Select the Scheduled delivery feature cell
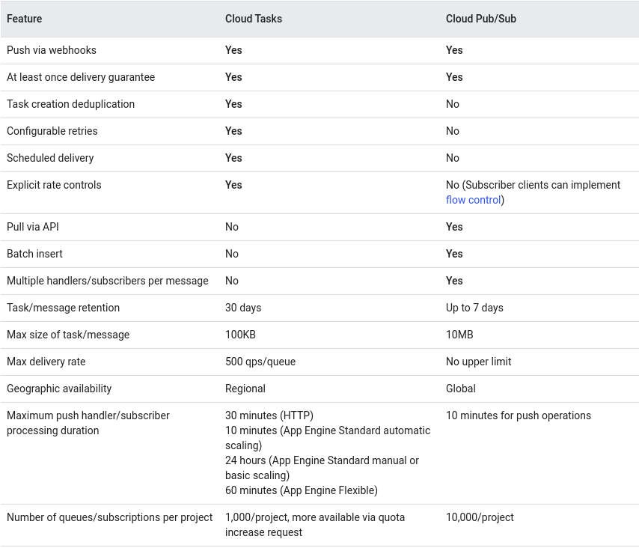 tap(50, 158)
